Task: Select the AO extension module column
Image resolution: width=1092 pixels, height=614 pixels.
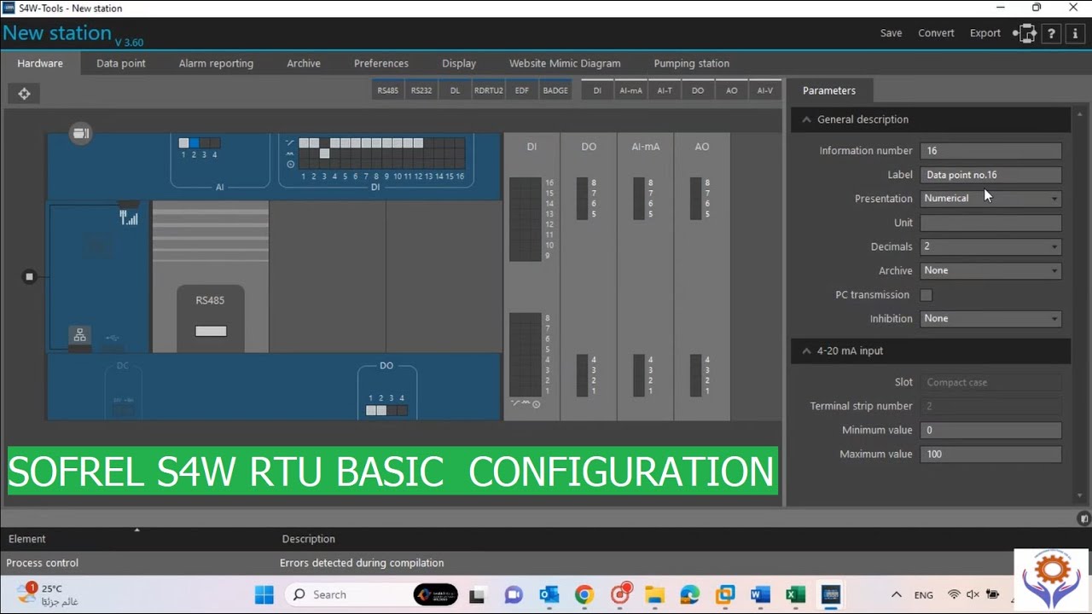Action: point(701,275)
